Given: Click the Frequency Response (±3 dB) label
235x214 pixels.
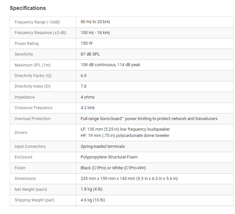Looking at the screenshot, I should click(x=40, y=33).
